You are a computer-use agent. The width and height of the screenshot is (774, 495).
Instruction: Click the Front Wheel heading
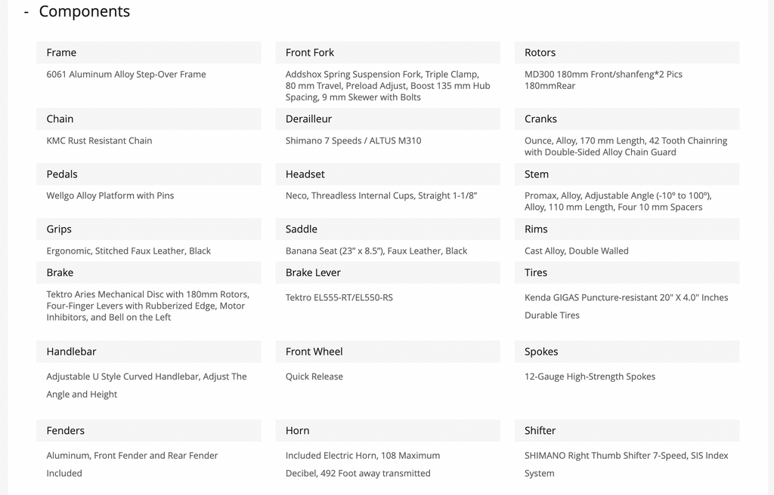point(314,352)
